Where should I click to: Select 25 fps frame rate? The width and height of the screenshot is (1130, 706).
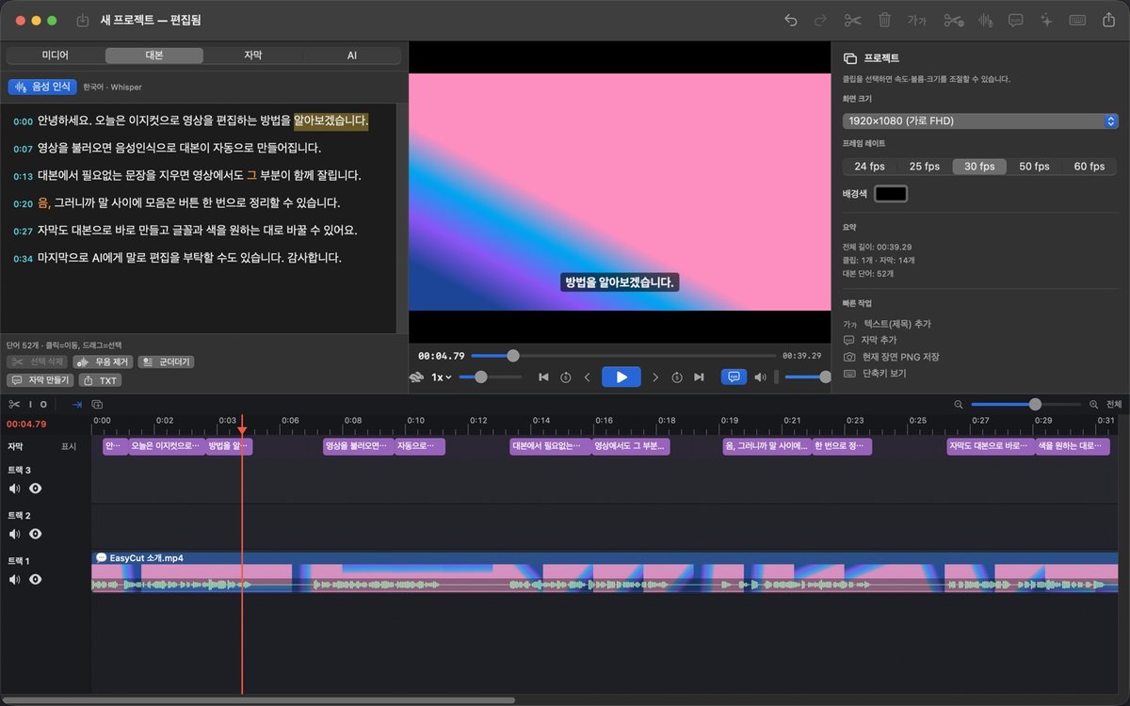925,167
